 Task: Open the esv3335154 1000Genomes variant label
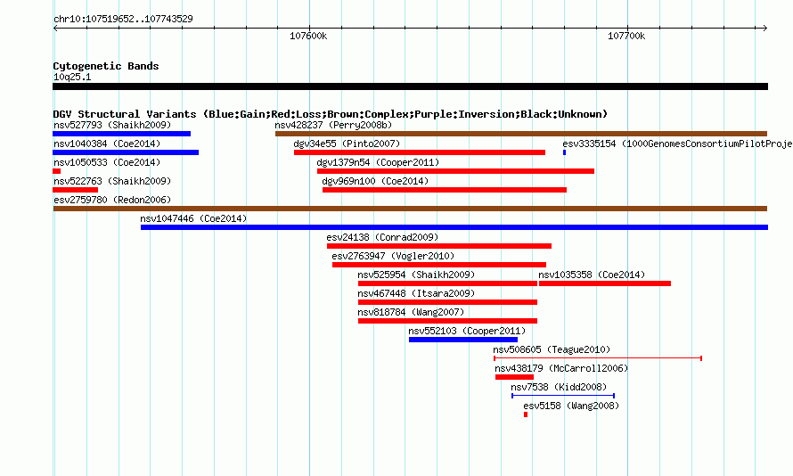pyautogui.click(x=677, y=144)
